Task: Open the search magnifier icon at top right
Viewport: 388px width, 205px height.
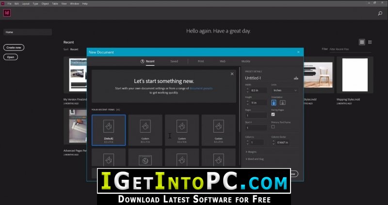Action: click(x=380, y=14)
